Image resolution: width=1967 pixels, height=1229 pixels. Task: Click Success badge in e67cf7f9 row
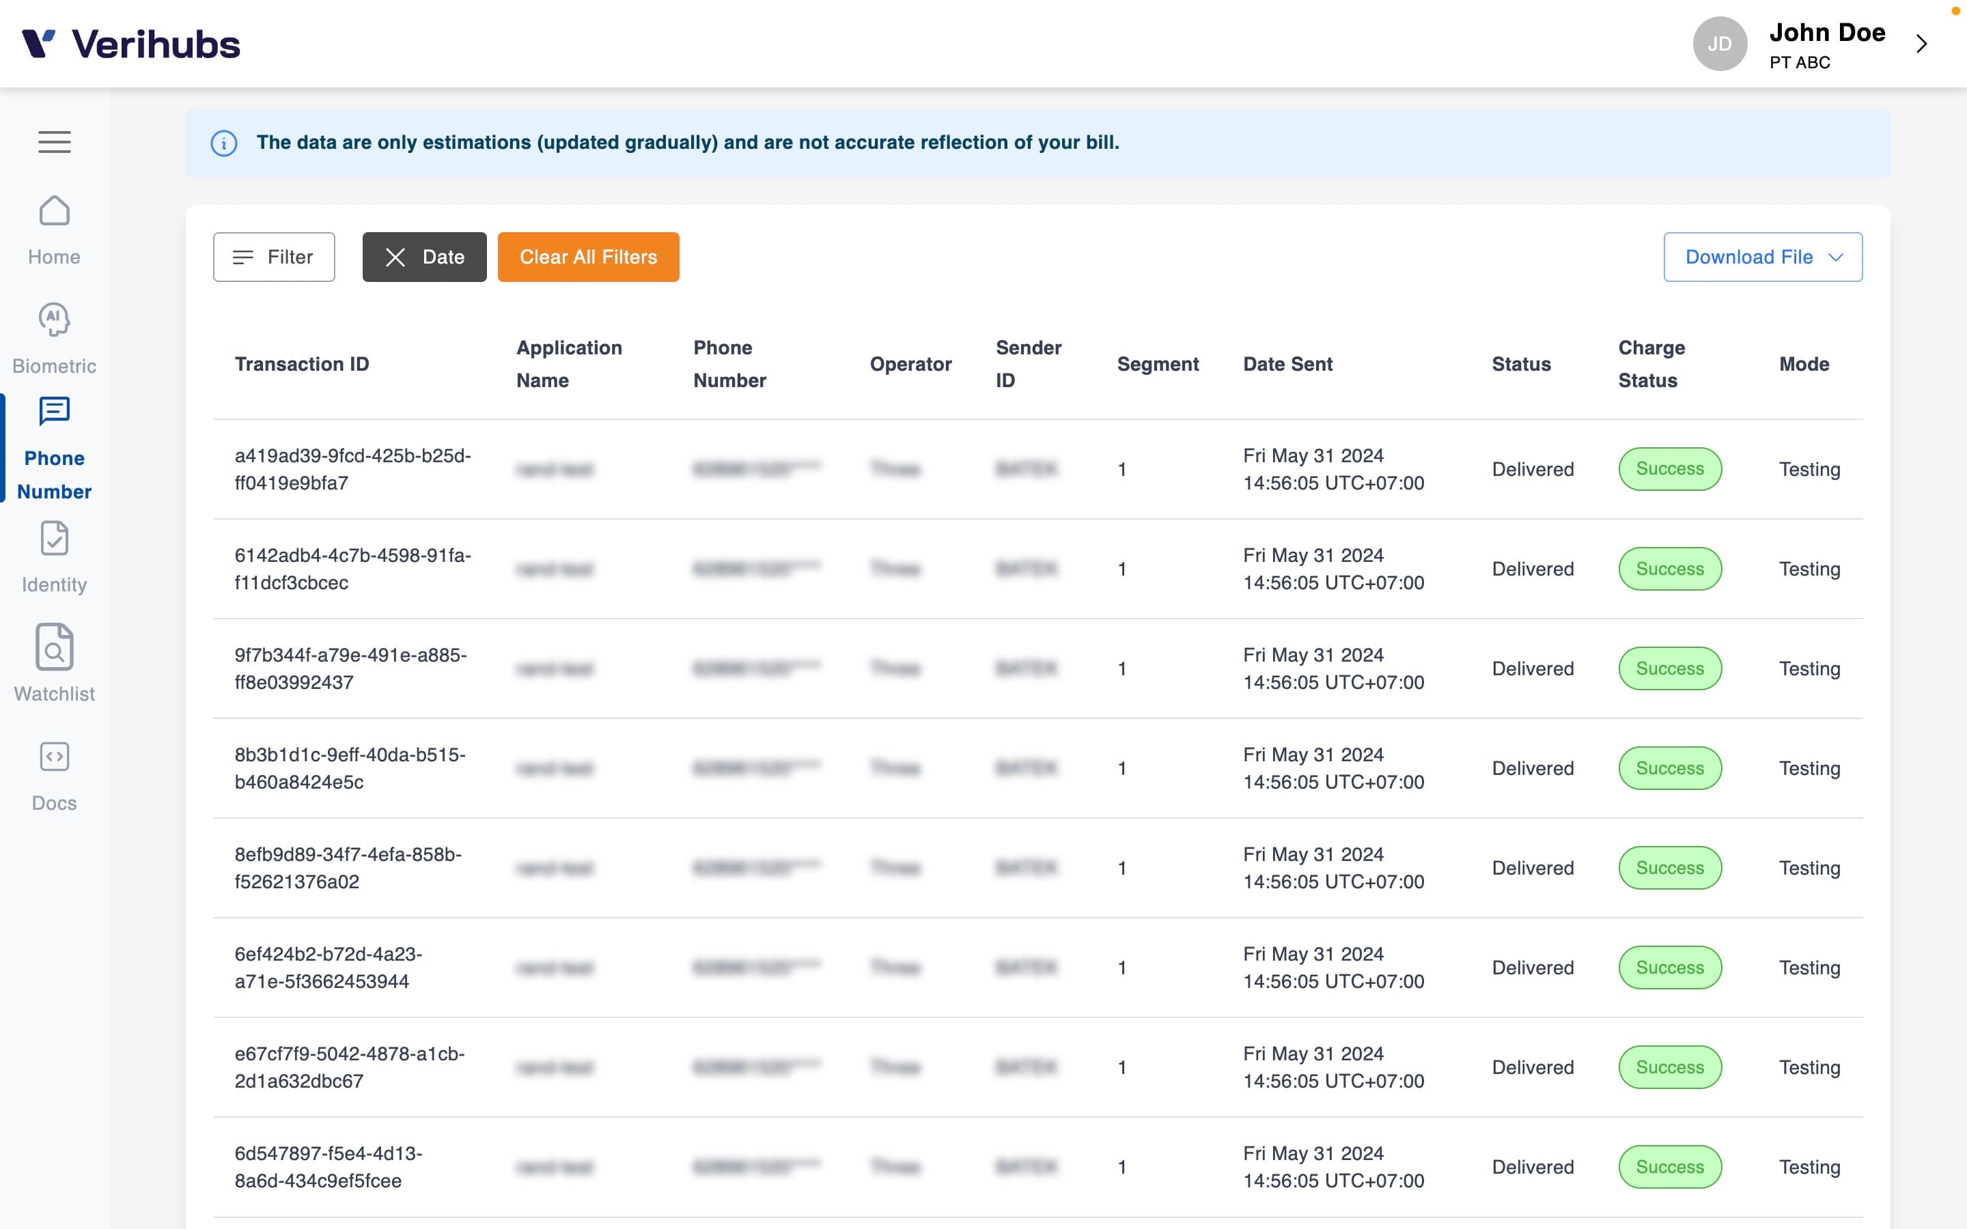click(x=1669, y=1067)
